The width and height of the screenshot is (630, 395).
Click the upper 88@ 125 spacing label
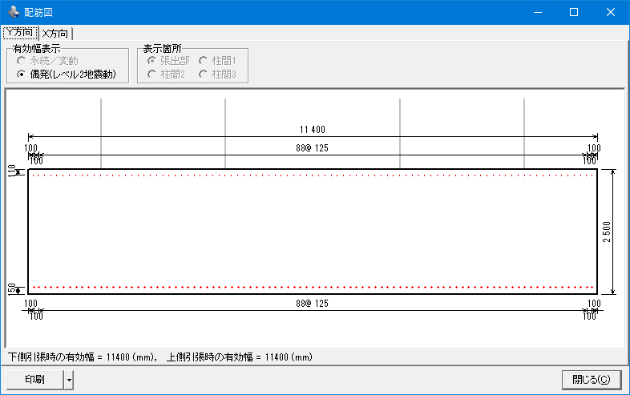[312, 148]
